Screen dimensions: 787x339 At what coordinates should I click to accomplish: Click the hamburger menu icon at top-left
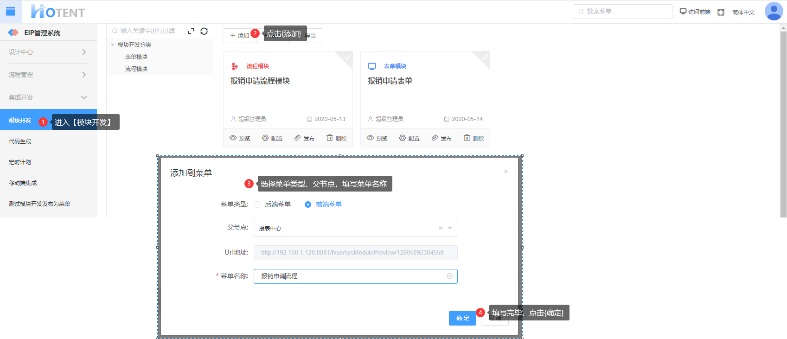[10, 12]
